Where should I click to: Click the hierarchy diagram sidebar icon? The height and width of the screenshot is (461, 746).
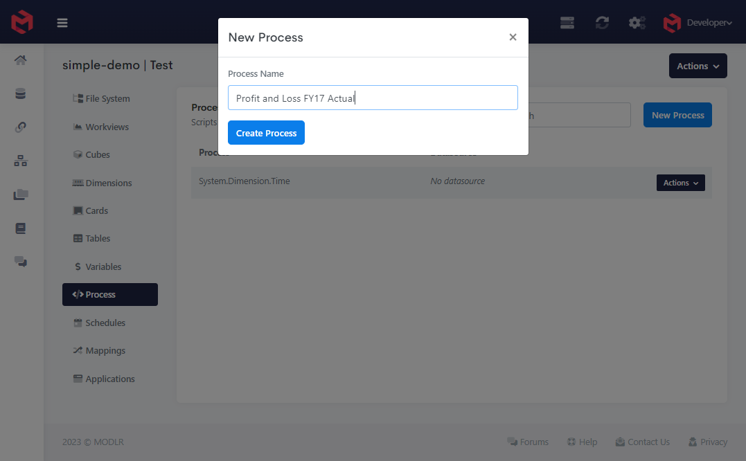21,161
